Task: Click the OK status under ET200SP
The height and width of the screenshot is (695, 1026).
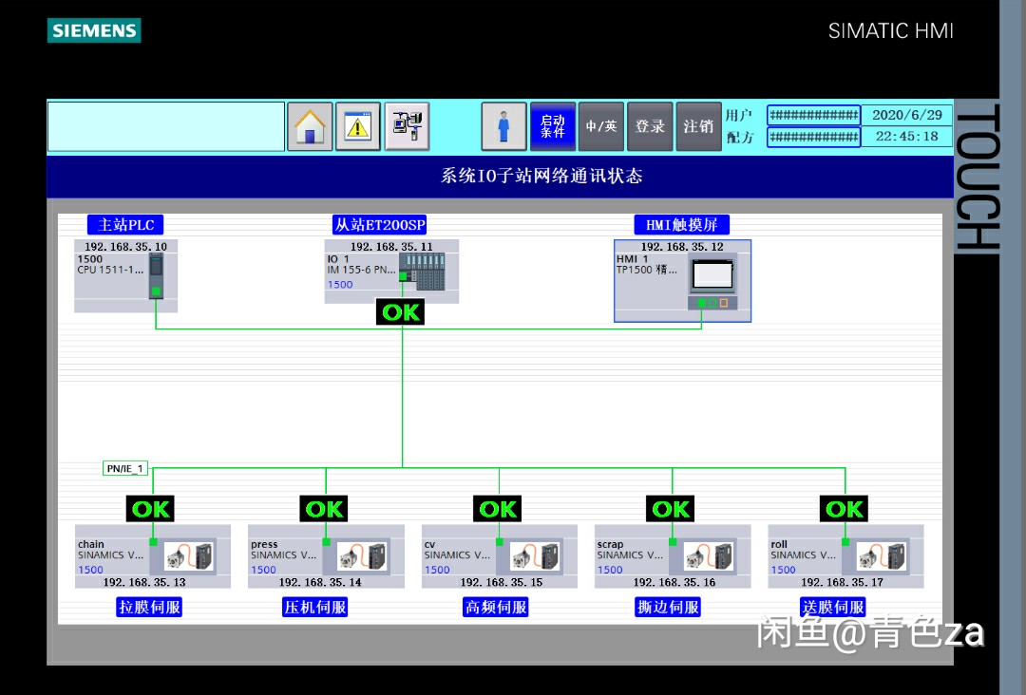Action: [401, 311]
